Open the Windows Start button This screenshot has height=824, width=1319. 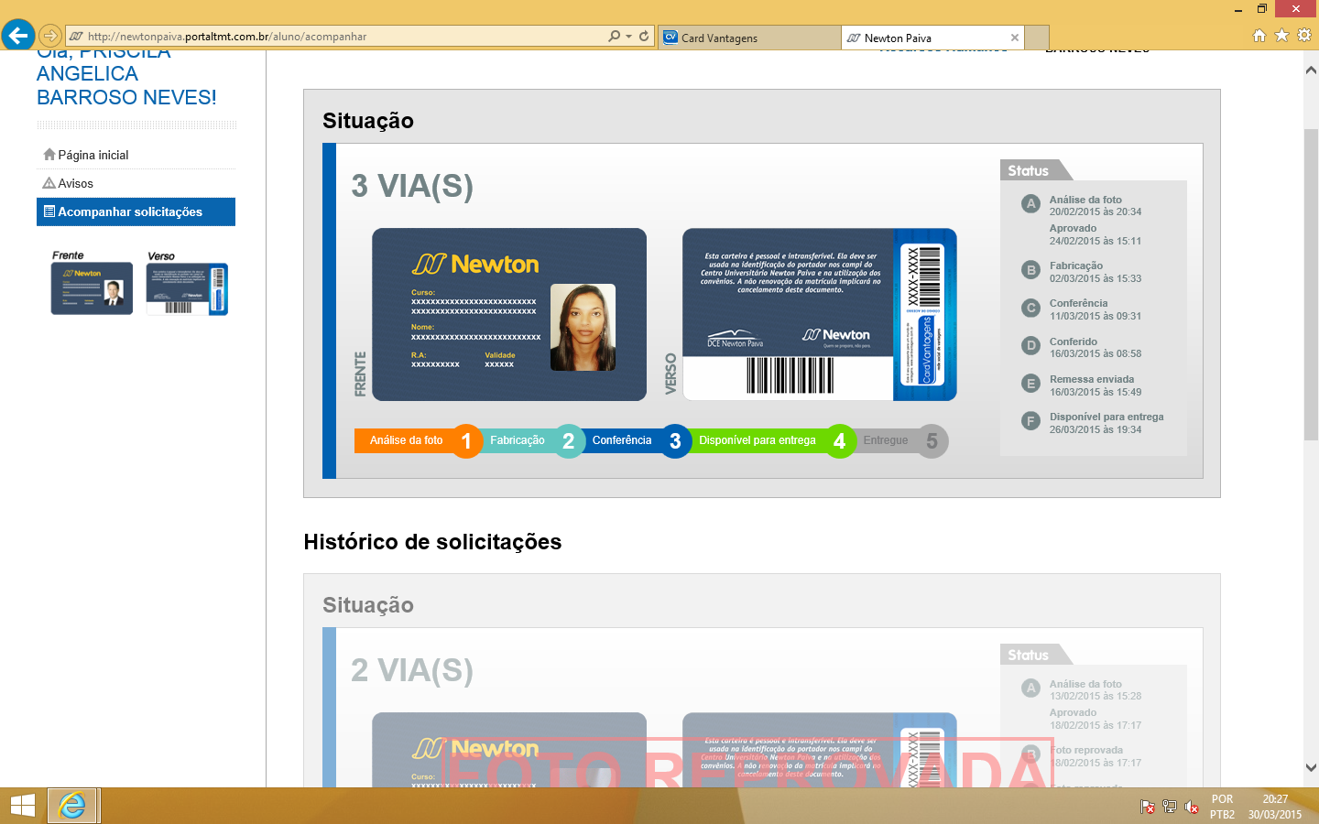click(23, 806)
